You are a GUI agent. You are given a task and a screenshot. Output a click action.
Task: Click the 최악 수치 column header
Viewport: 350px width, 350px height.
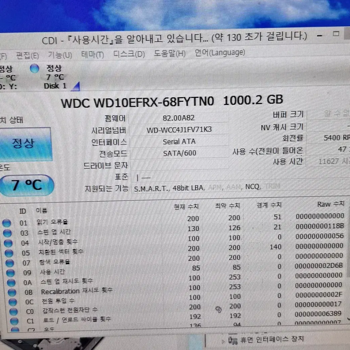tap(228, 206)
